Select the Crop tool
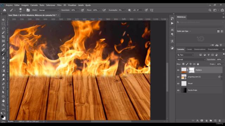This screenshot has width=225, height=126. click(x=3, y=37)
